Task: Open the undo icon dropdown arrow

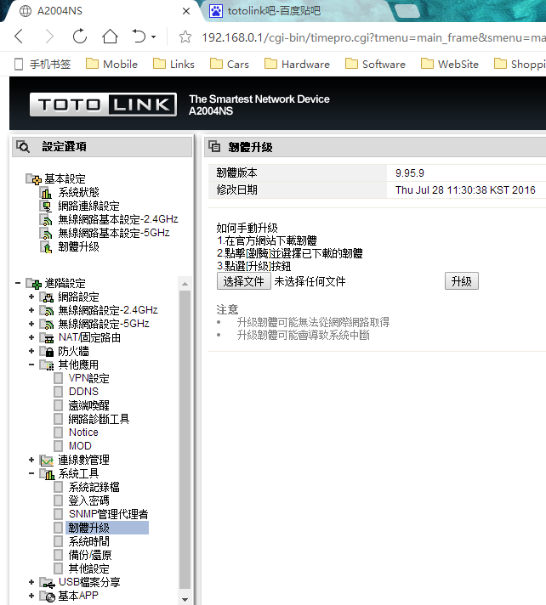Action: 153,37
